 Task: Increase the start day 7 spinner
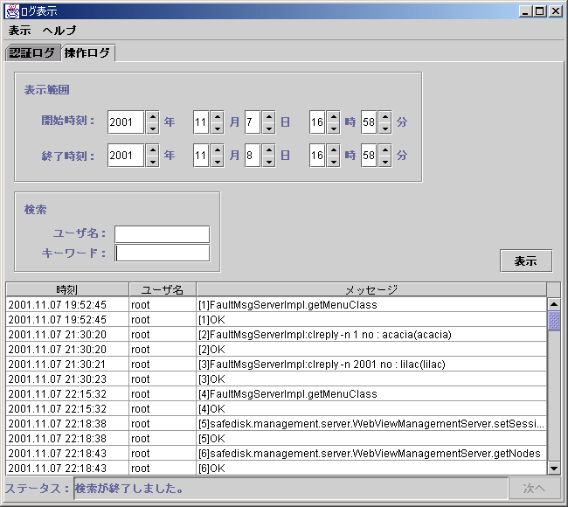269,116
